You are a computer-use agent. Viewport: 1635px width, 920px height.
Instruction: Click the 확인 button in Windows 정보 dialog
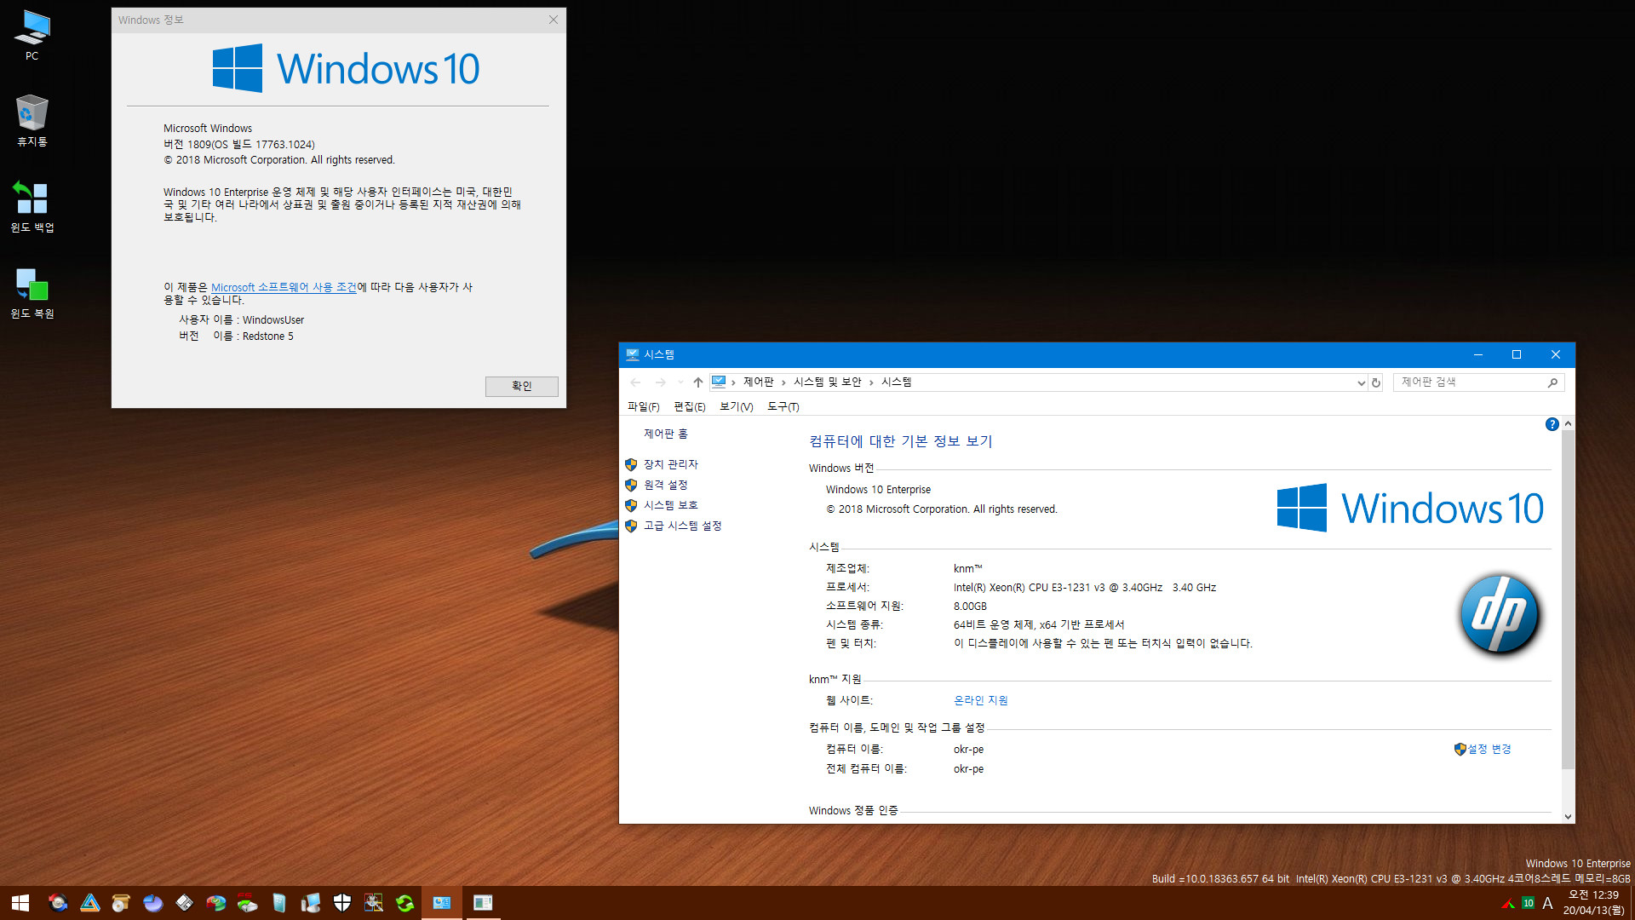tap(521, 386)
